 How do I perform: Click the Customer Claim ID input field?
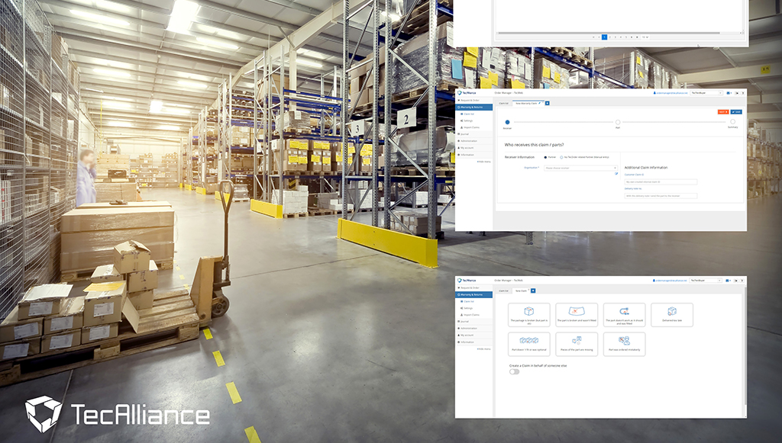[x=661, y=181]
